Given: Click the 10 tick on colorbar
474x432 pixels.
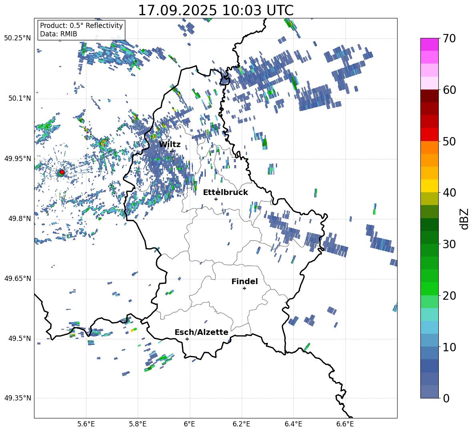Looking at the screenshot, I should pos(449,347).
